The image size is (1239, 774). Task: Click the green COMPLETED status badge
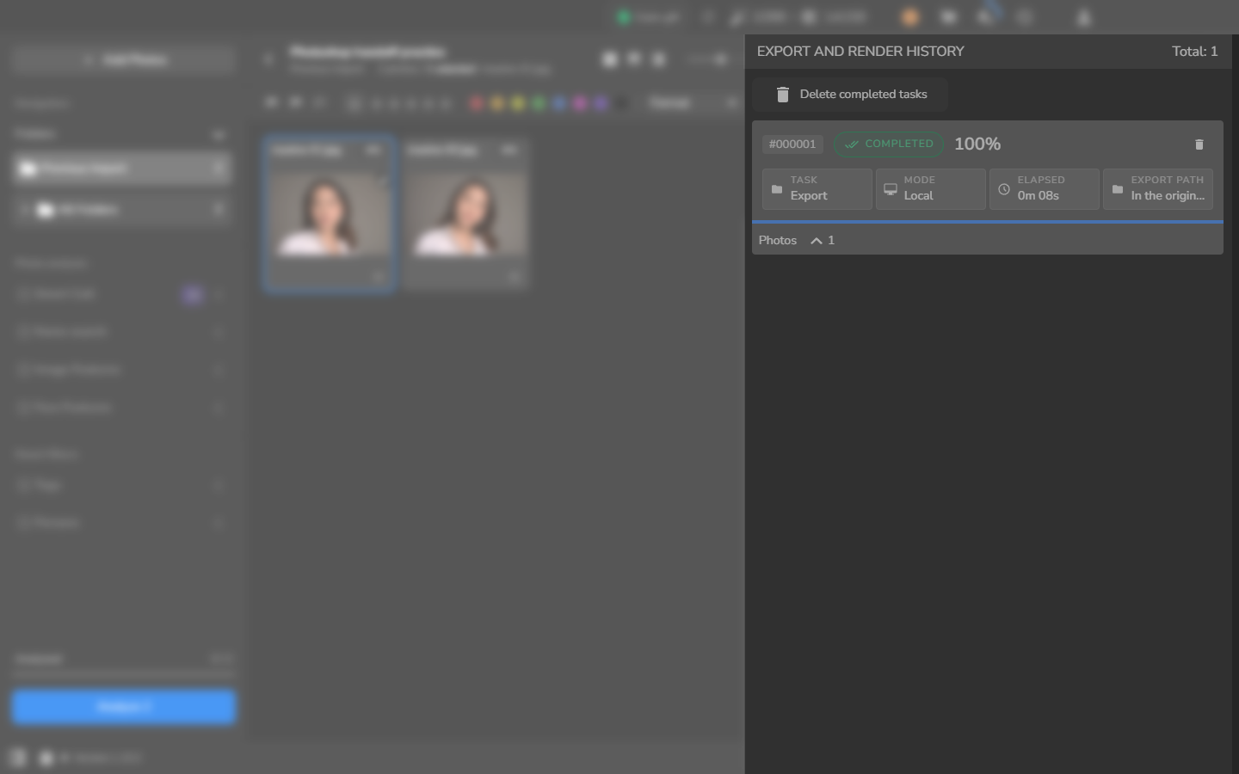pos(889,144)
